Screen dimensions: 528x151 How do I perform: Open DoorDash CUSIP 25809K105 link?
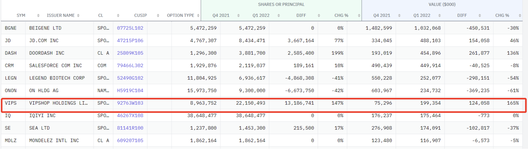[130, 53]
